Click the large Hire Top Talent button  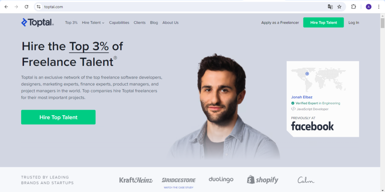point(58,117)
